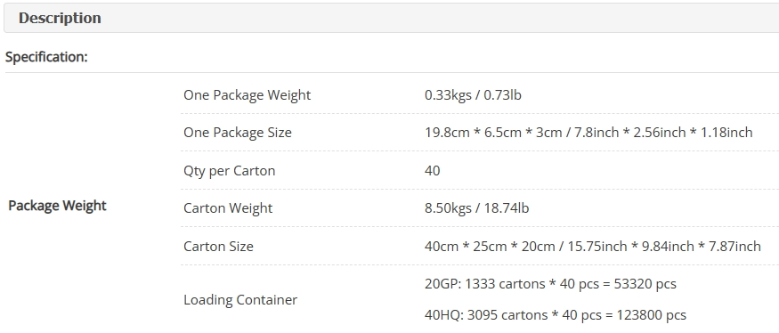
Task: Select the Qty per Carton label
Action: (x=229, y=171)
